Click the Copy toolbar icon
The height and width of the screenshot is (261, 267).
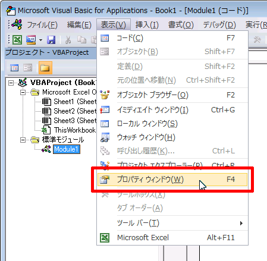pyautogui.click(x=81, y=40)
